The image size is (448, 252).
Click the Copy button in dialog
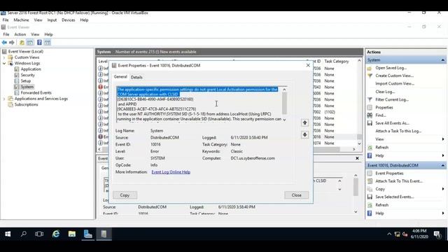[125, 195]
